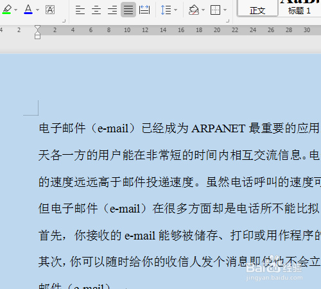Screen dimensions: 321x289
Task: Open the highlight color dropdown arrow
Action: point(15,10)
